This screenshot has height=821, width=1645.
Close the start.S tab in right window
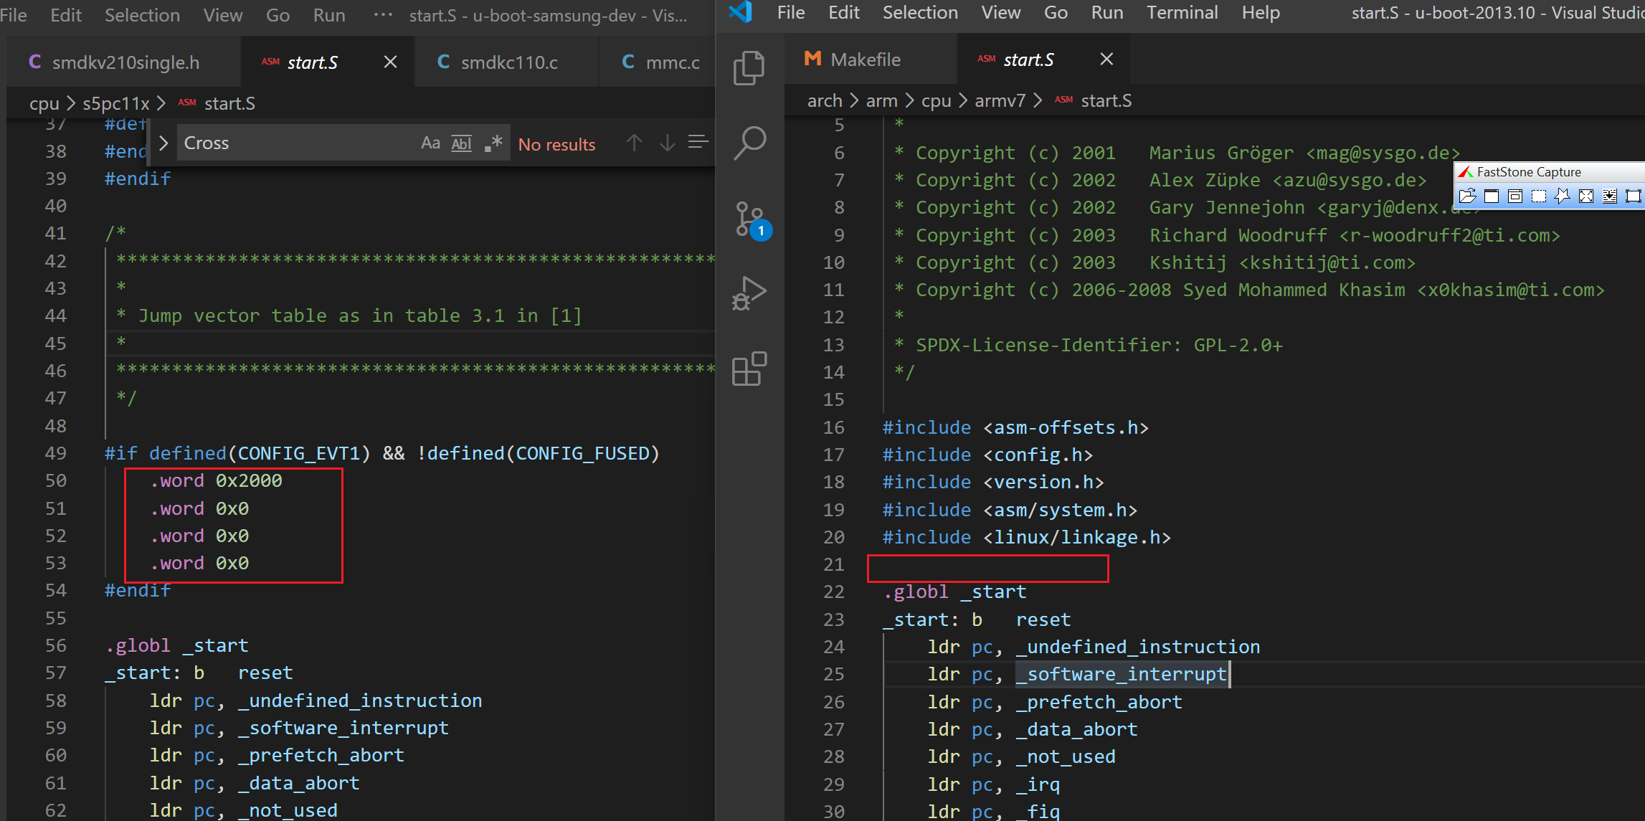(x=1106, y=60)
